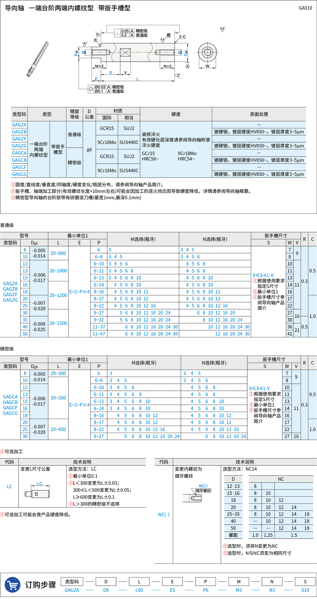
Task: Click the N3 example value
Action: [272, 590]
